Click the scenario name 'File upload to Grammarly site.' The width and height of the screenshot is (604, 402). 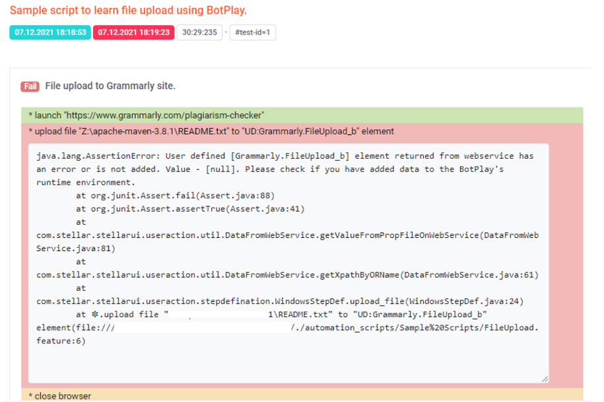click(110, 86)
